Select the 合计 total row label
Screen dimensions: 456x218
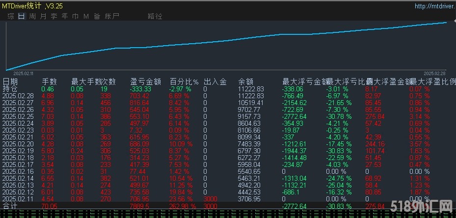[x=10, y=206]
